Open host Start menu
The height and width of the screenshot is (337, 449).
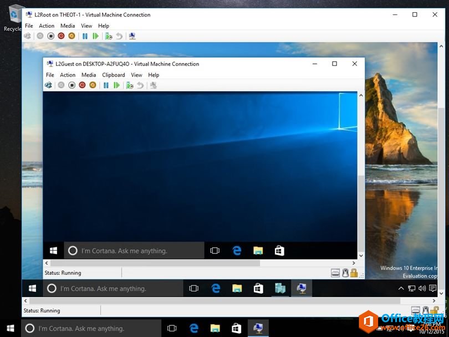[11, 328]
